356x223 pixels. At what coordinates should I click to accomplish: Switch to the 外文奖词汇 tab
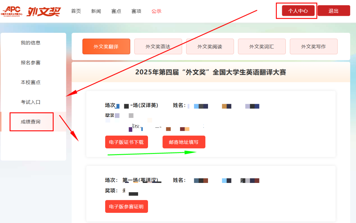click(261, 47)
